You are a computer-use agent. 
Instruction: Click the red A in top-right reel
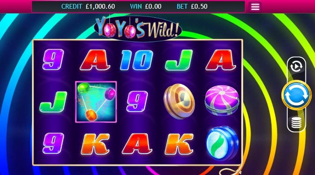221,60
